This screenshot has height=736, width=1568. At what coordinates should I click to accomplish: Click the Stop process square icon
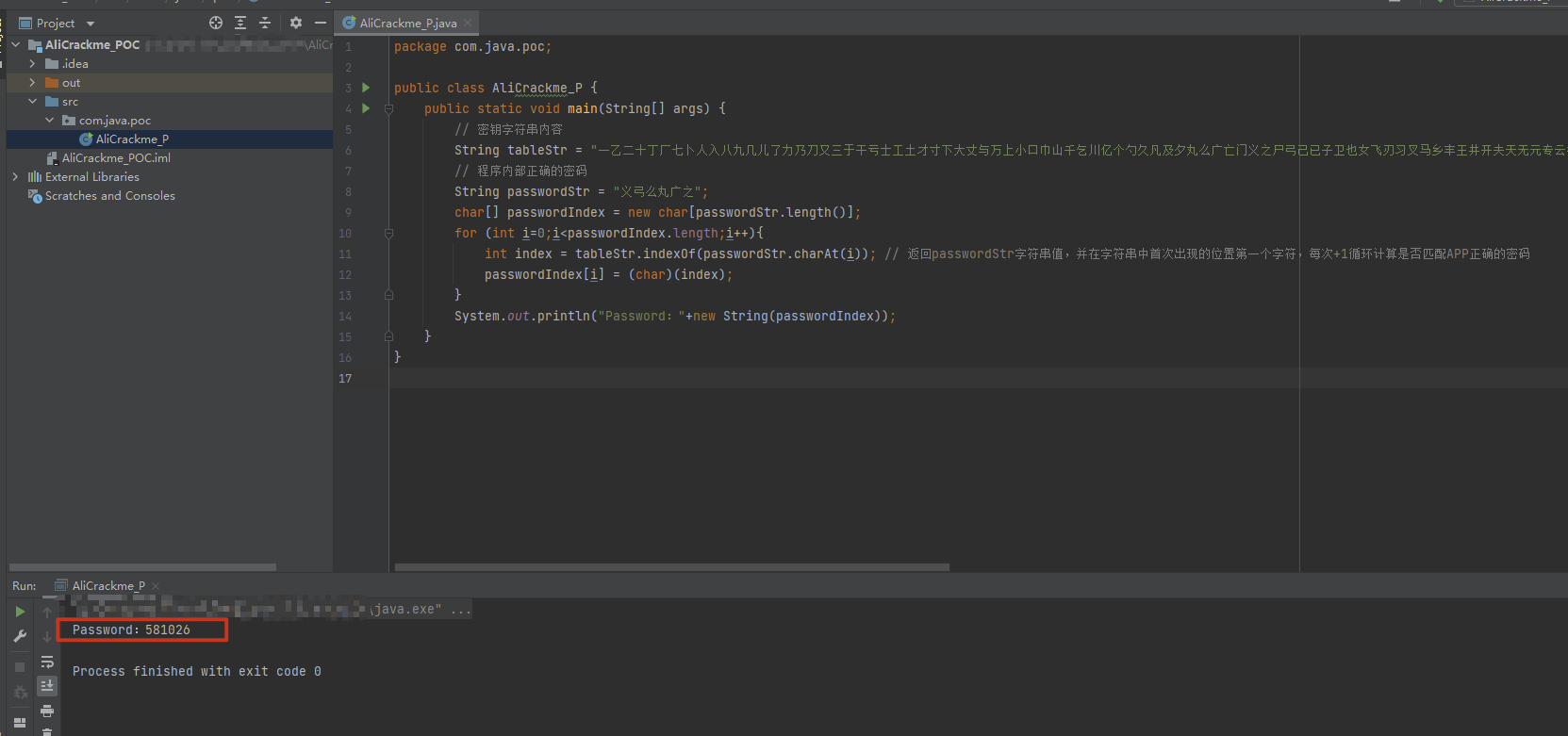[x=20, y=666]
